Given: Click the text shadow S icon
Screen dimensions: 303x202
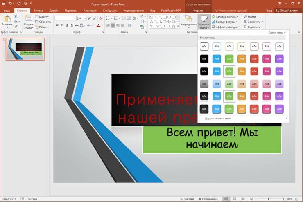Looking at the screenshot, I should 72,25.
